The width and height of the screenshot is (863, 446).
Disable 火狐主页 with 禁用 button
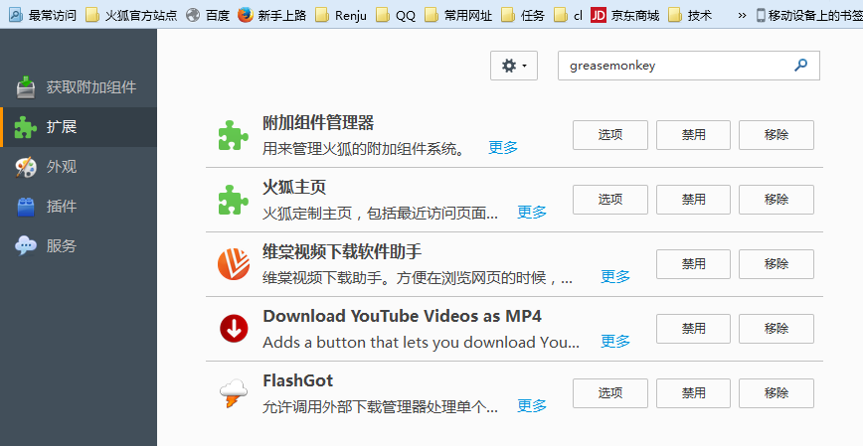[x=694, y=199]
